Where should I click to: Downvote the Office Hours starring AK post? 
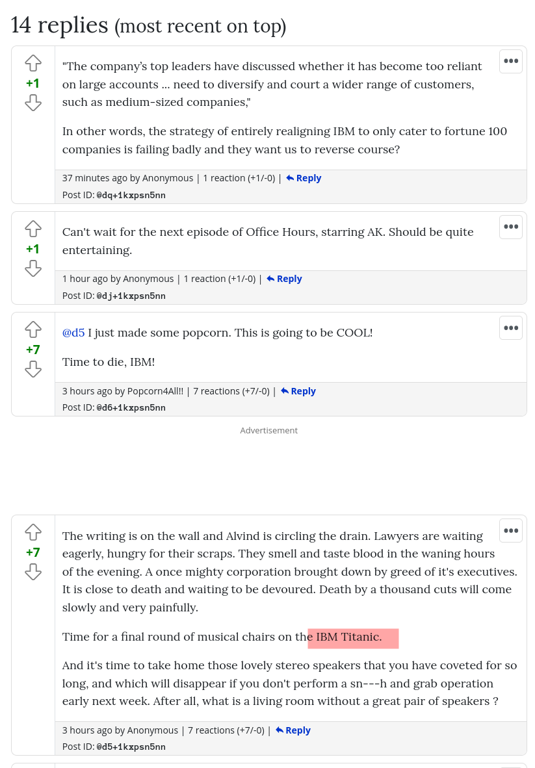[x=33, y=268]
